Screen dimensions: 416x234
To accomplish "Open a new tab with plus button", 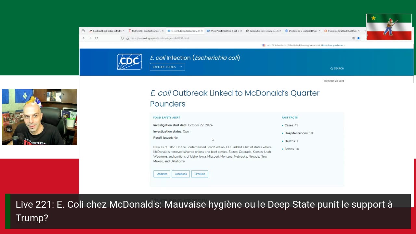I will click(365, 31).
